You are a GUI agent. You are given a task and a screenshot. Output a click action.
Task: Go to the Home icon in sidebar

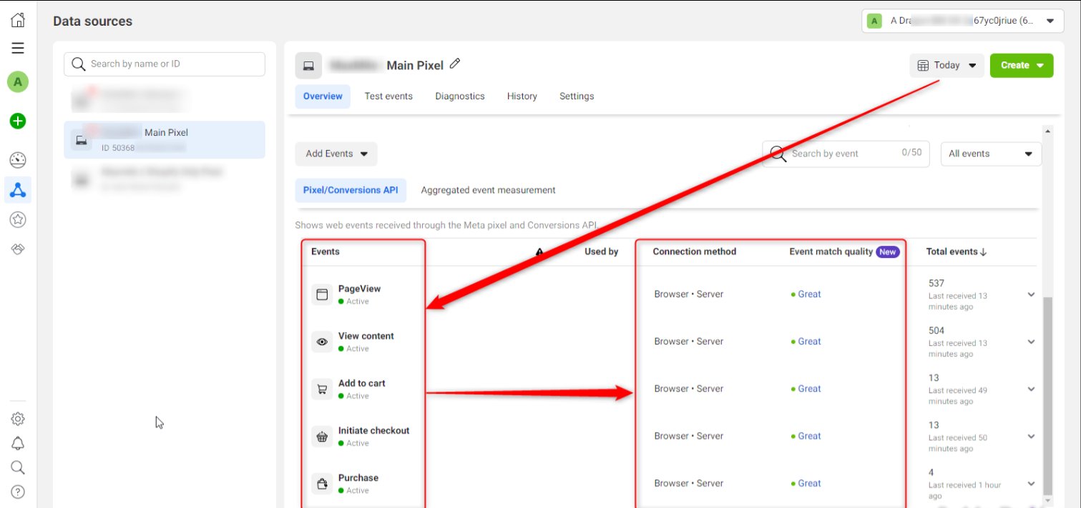[18, 20]
